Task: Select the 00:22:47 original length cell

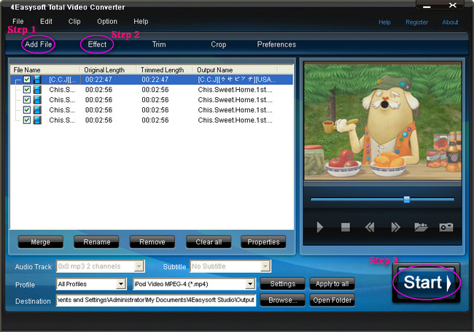Action: (x=98, y=80)
